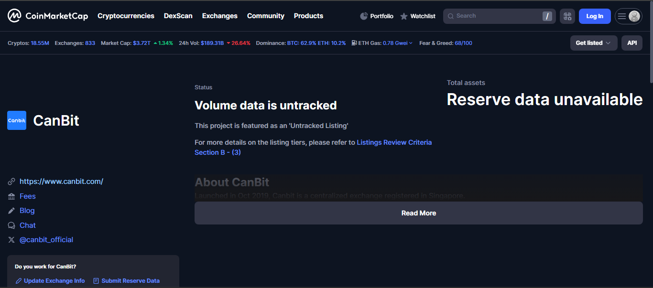The height and width of the screenshot is (288, 653).
Task: Open the Products menu
Action: tap(308, 16)
